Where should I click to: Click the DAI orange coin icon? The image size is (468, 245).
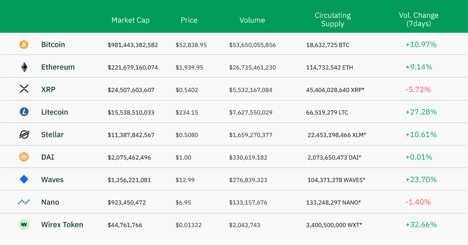pyautogui.click(x=24, y=157)
